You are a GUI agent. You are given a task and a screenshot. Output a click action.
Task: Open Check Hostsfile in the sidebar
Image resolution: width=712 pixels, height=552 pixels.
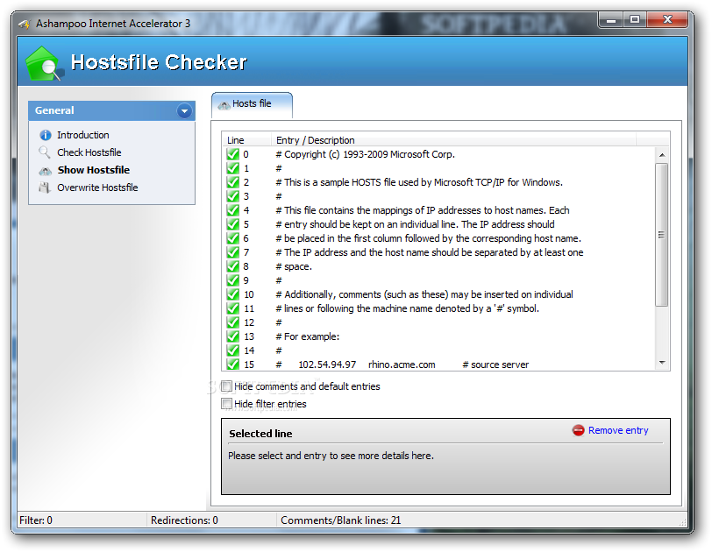tap(89, 152)
